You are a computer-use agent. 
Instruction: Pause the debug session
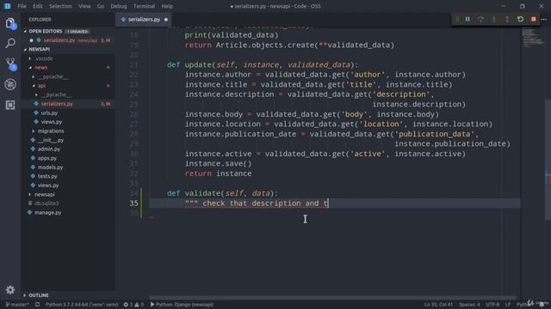[x=467, y=19]
